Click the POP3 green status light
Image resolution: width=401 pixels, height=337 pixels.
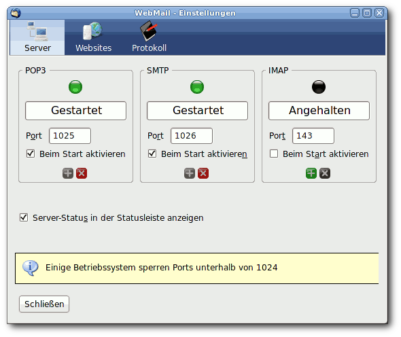pos(75,87)
